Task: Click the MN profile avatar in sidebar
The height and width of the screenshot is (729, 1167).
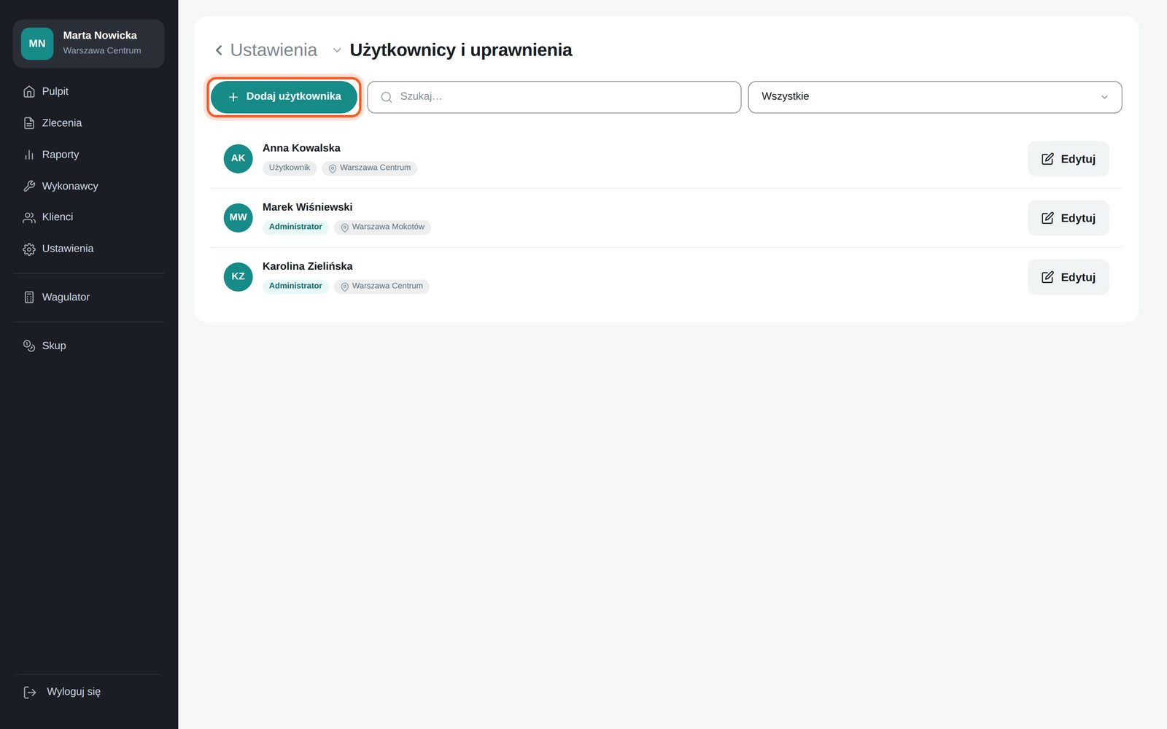Action: 37,44
